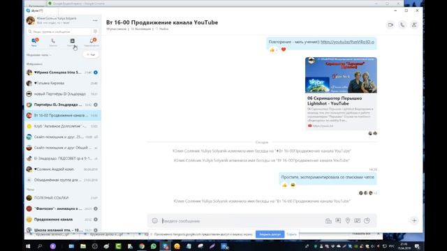Open chat 'новый Партнёры El Эльдорадо'
This screenshot has width=447, height=251.
tap(62, 94)
